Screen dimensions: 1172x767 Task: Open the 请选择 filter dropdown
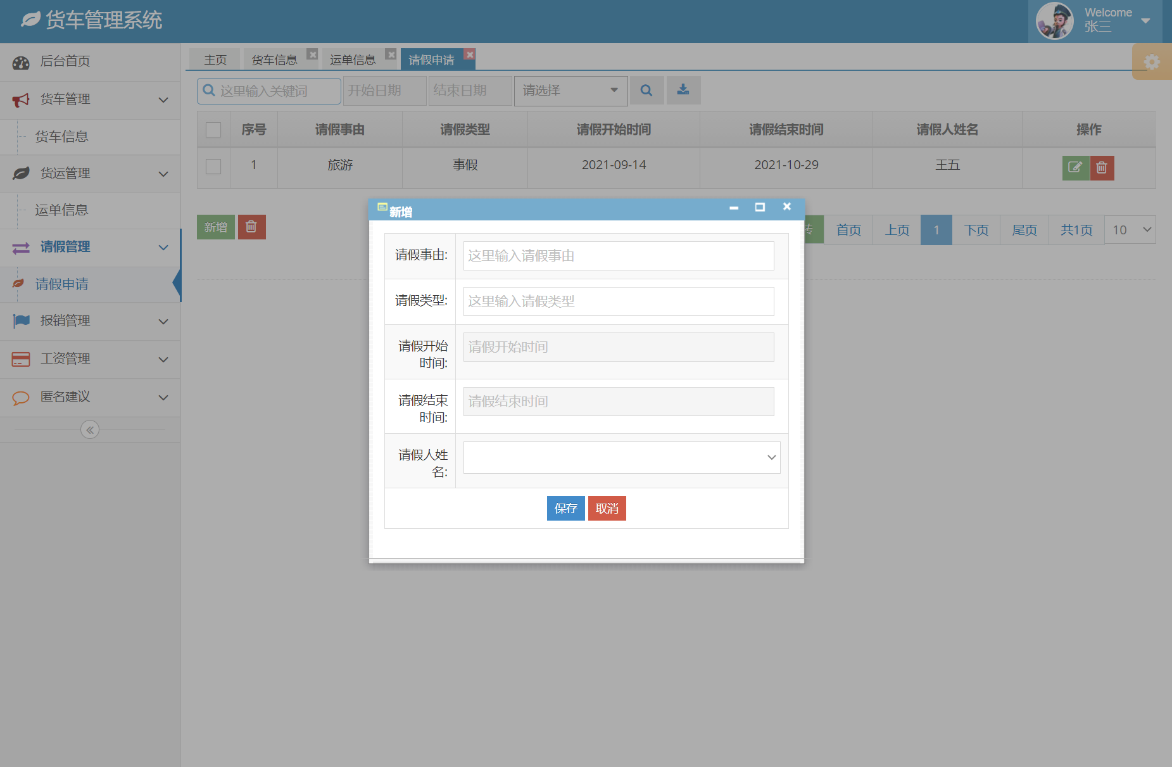[x=569, y=91]
